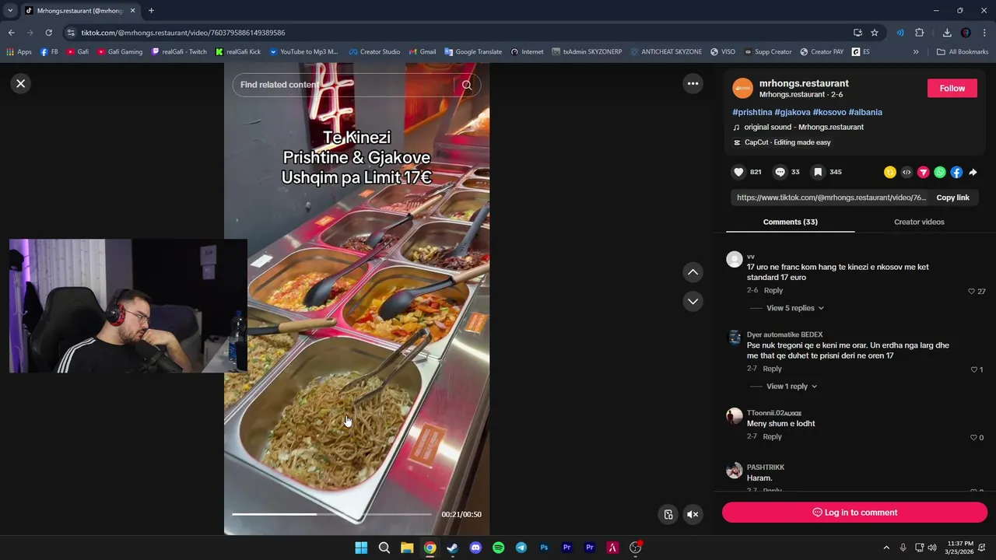Show hidden bookmarks with the double chevron
Image resolution: width=996 pixels, height=560 pixels.
click(x=916, y=52)
